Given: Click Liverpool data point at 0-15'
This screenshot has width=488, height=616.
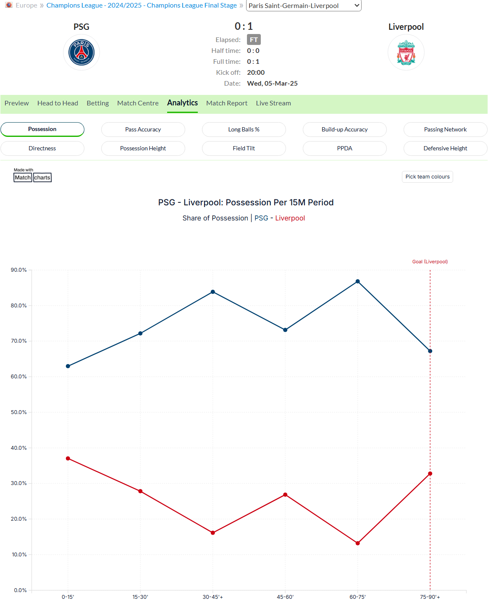Looking at the screenshot, I should click(x=68, y=459).
